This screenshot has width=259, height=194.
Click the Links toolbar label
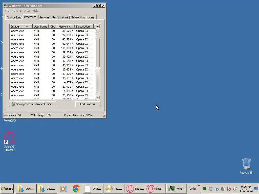coord(192,189)
